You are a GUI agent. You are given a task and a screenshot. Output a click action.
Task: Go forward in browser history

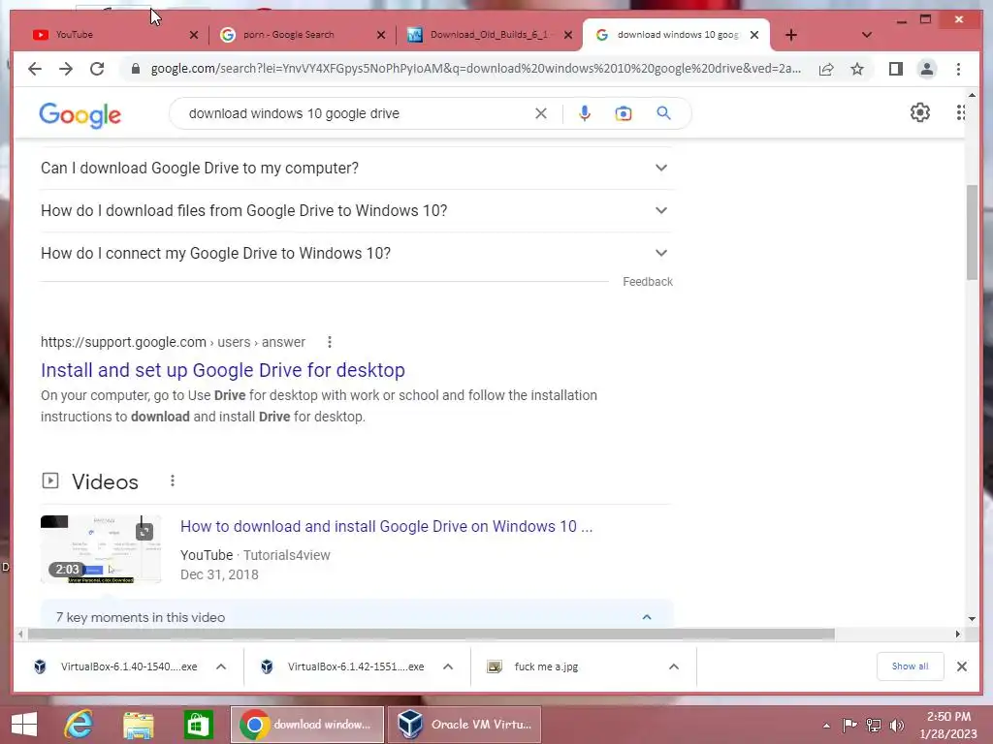(x=66, y=69)
